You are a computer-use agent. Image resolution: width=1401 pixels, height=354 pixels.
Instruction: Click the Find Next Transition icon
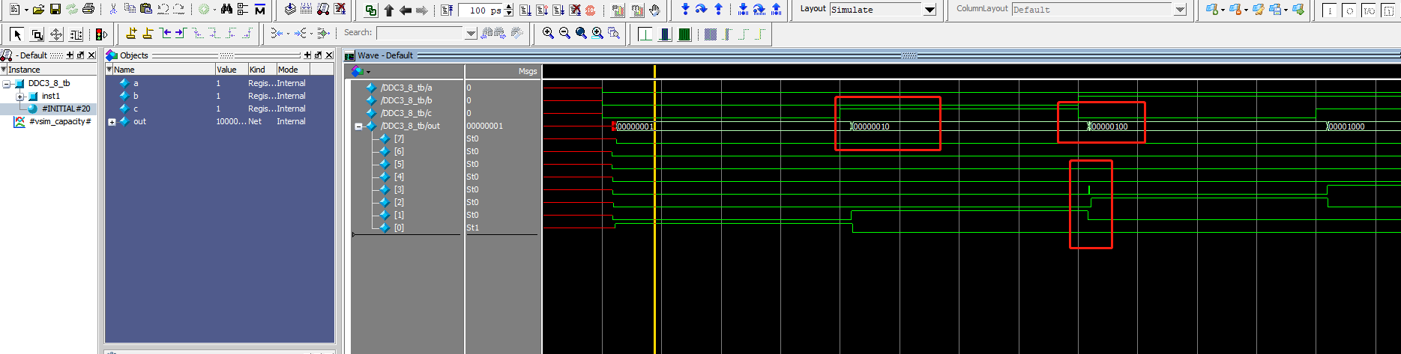(181, 34)
